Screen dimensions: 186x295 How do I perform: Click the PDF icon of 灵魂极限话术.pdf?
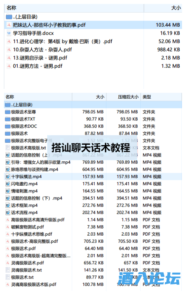[7, 263]
